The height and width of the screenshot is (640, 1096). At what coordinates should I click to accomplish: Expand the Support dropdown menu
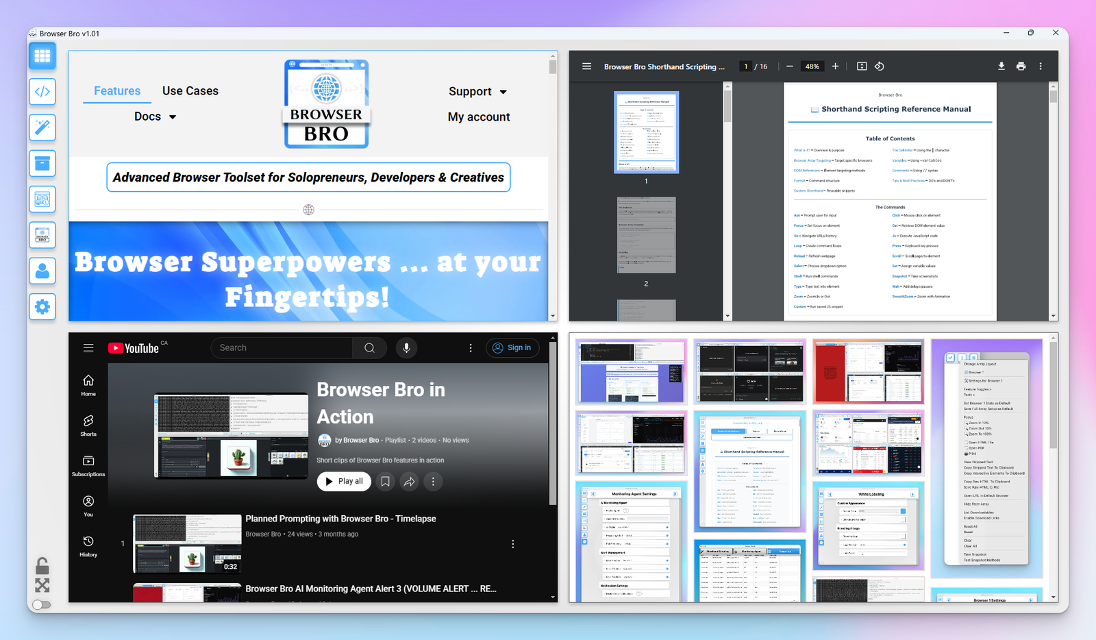[477, 92]
